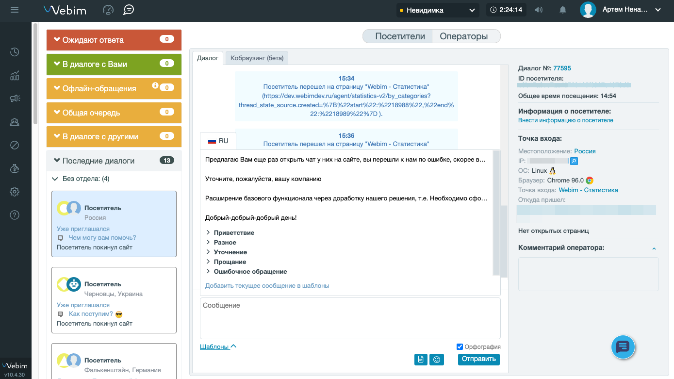Open the hamburger menu in top bar

pyautogui.click(x=15, y=10)
